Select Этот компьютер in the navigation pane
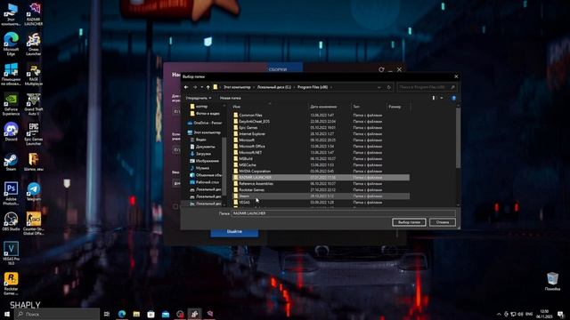Screen dimensions: 570x320 pos(204,132)
